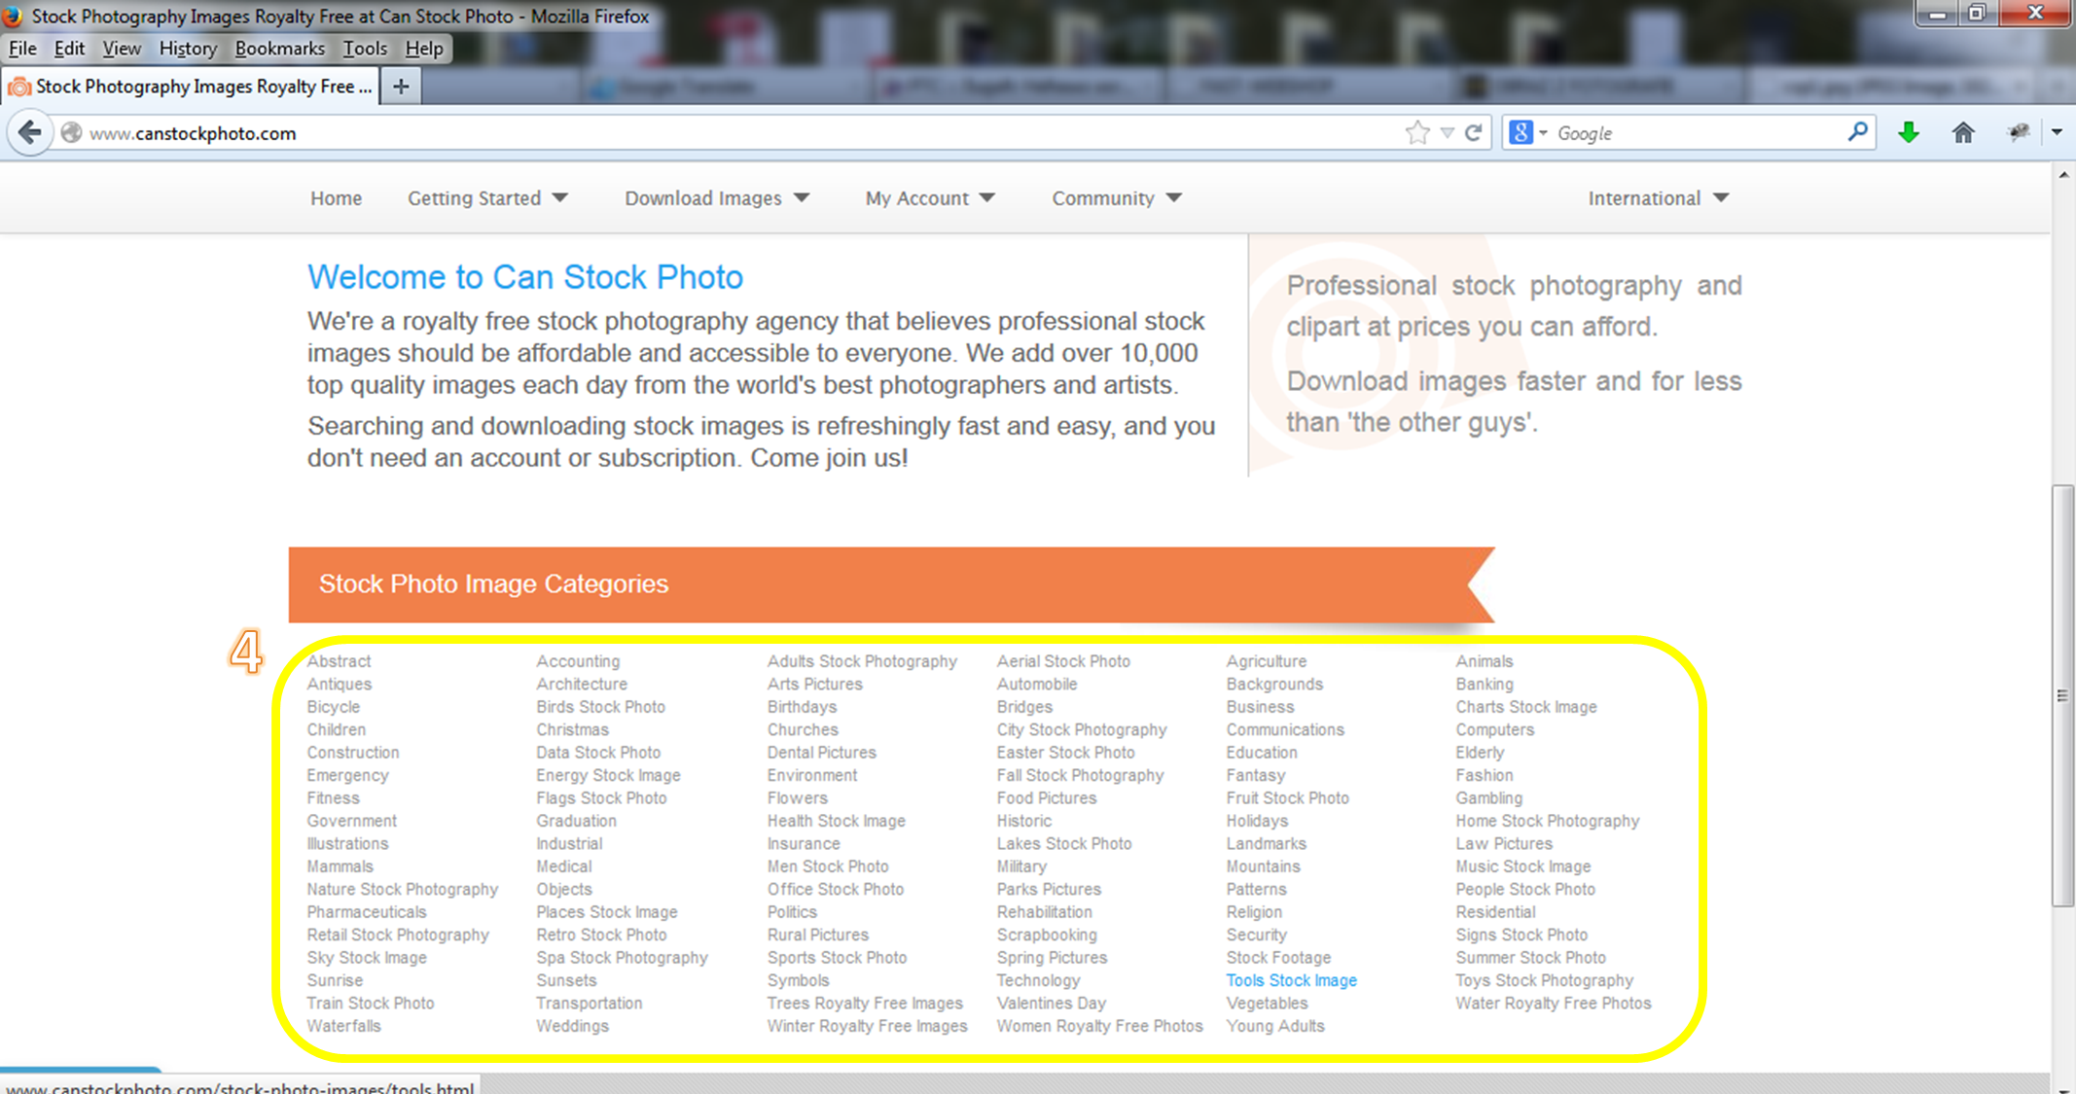2076x1094 pixels.
Task: Open the City Stock Photography link
Action: click(x=1081, y=729)
